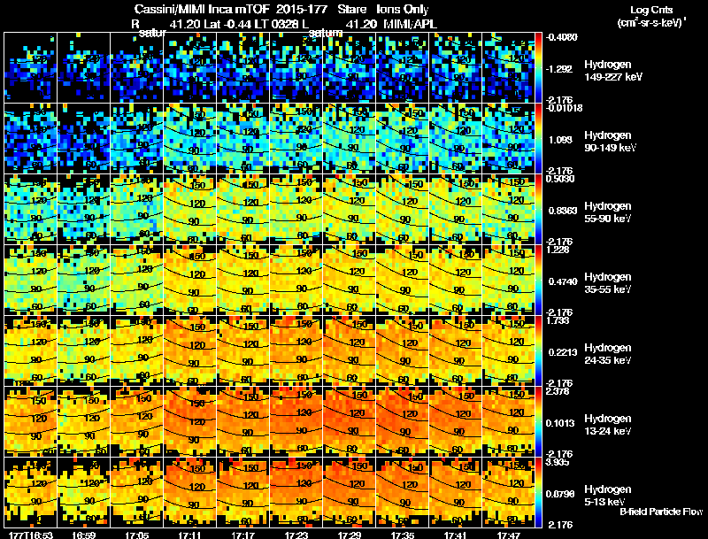Viewport: 708px width, 539px height.
Task: Click the 'Hydrogen 5-13 keV' row label
Action: click(608, 496)
